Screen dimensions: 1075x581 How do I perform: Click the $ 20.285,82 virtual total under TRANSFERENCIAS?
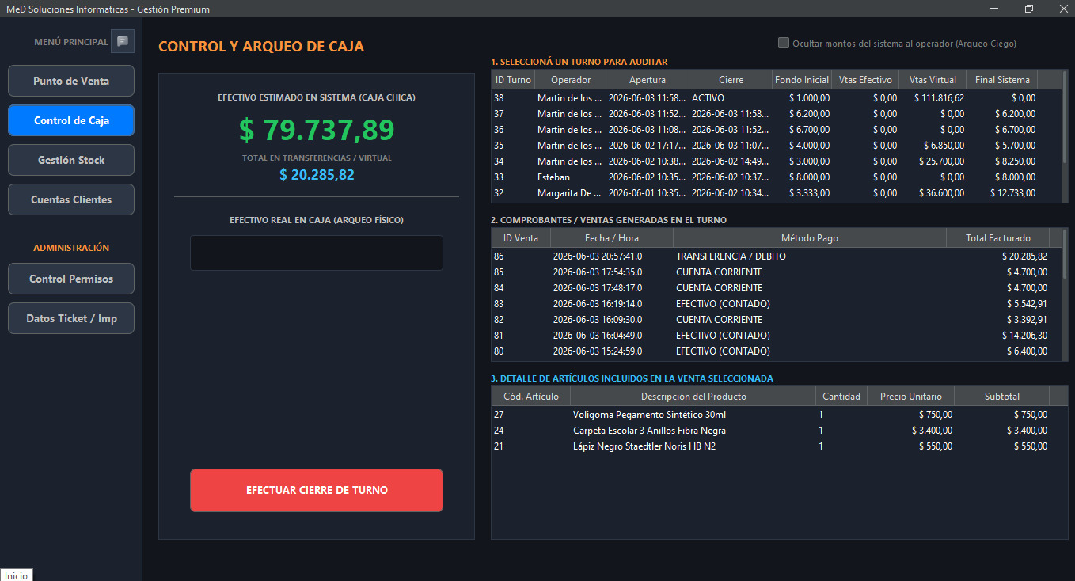317,175
